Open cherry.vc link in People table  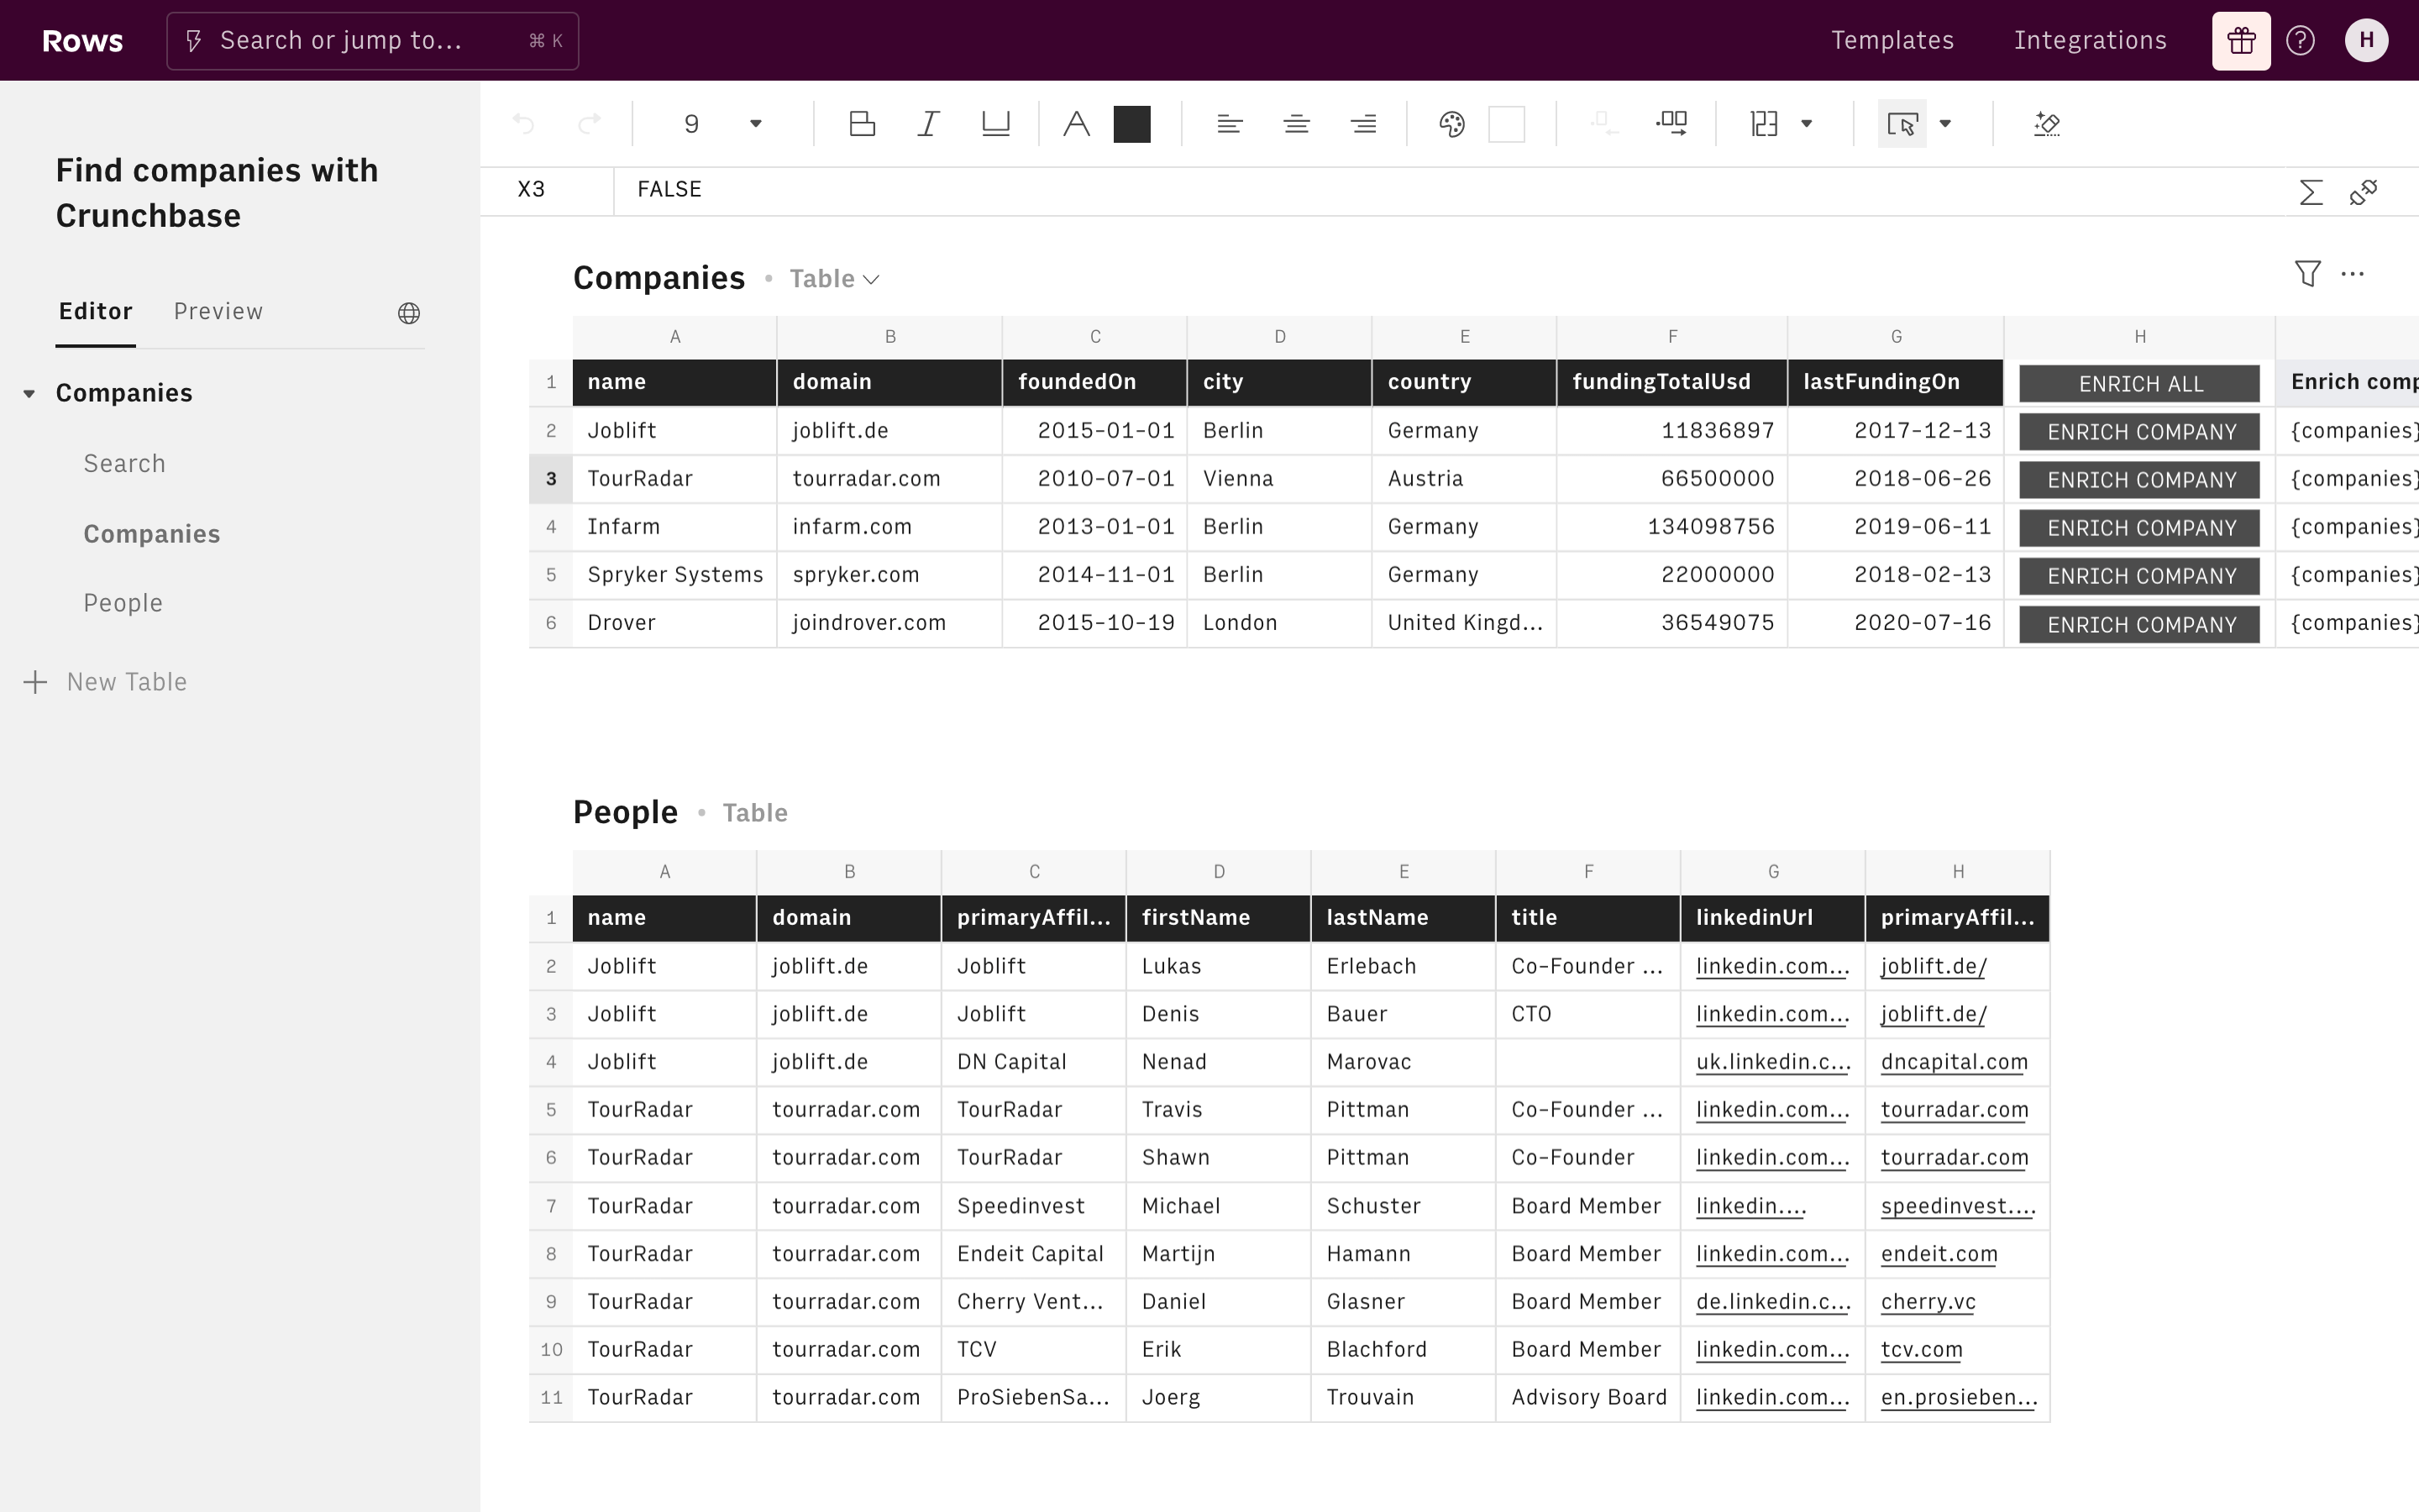(1928, 1302)
